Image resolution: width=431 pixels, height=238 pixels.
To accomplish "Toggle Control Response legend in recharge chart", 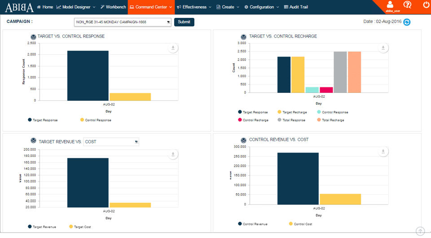I will pyautogui.click(x=333, y=112).
